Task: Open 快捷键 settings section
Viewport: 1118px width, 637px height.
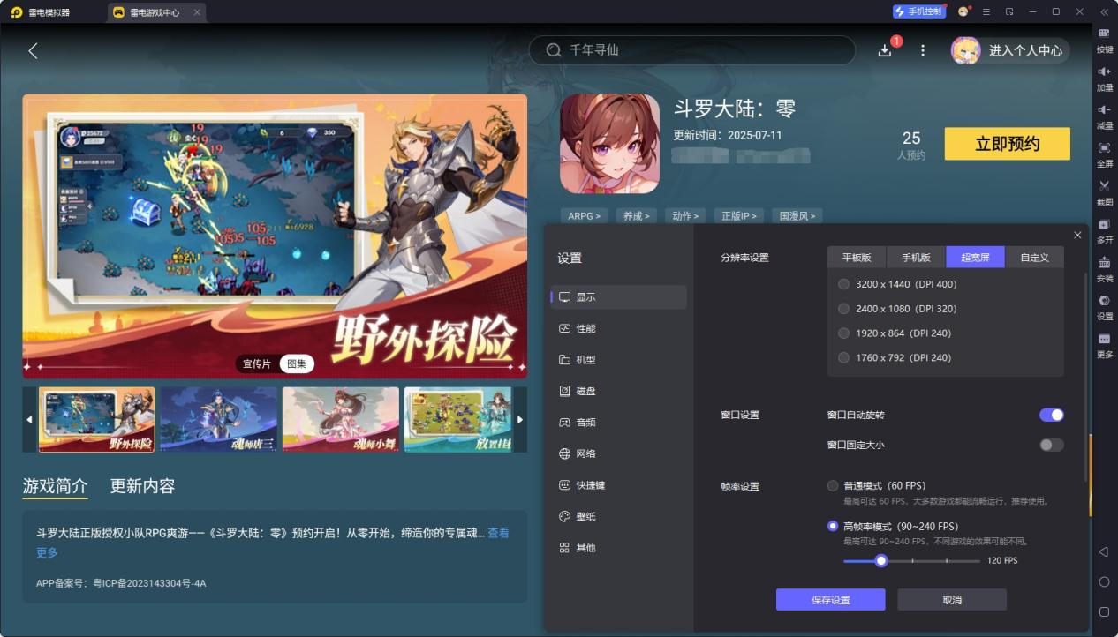Action: 618,485
